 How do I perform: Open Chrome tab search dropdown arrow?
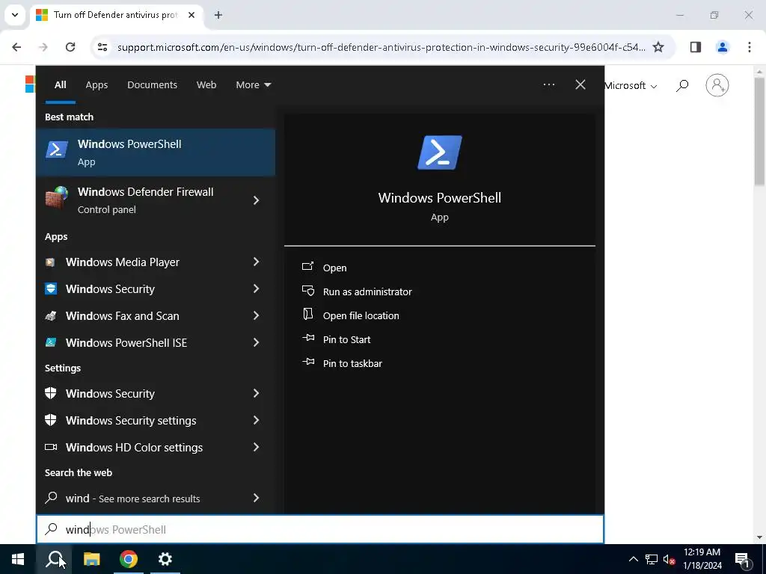[15, 15]
